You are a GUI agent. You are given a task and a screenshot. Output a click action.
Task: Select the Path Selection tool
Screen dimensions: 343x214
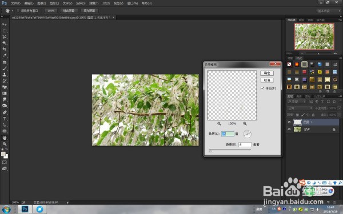tap(5, 125)
